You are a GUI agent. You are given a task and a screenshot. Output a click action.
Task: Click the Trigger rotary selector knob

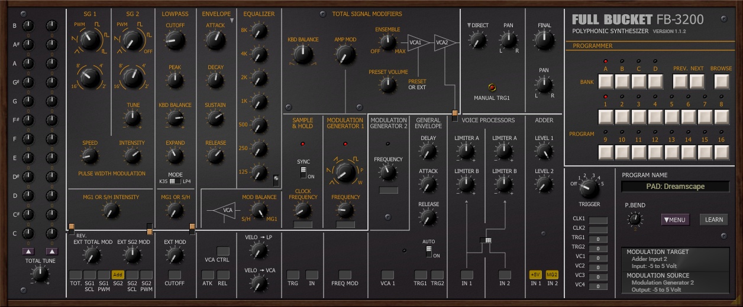click(x=589, y=189)
